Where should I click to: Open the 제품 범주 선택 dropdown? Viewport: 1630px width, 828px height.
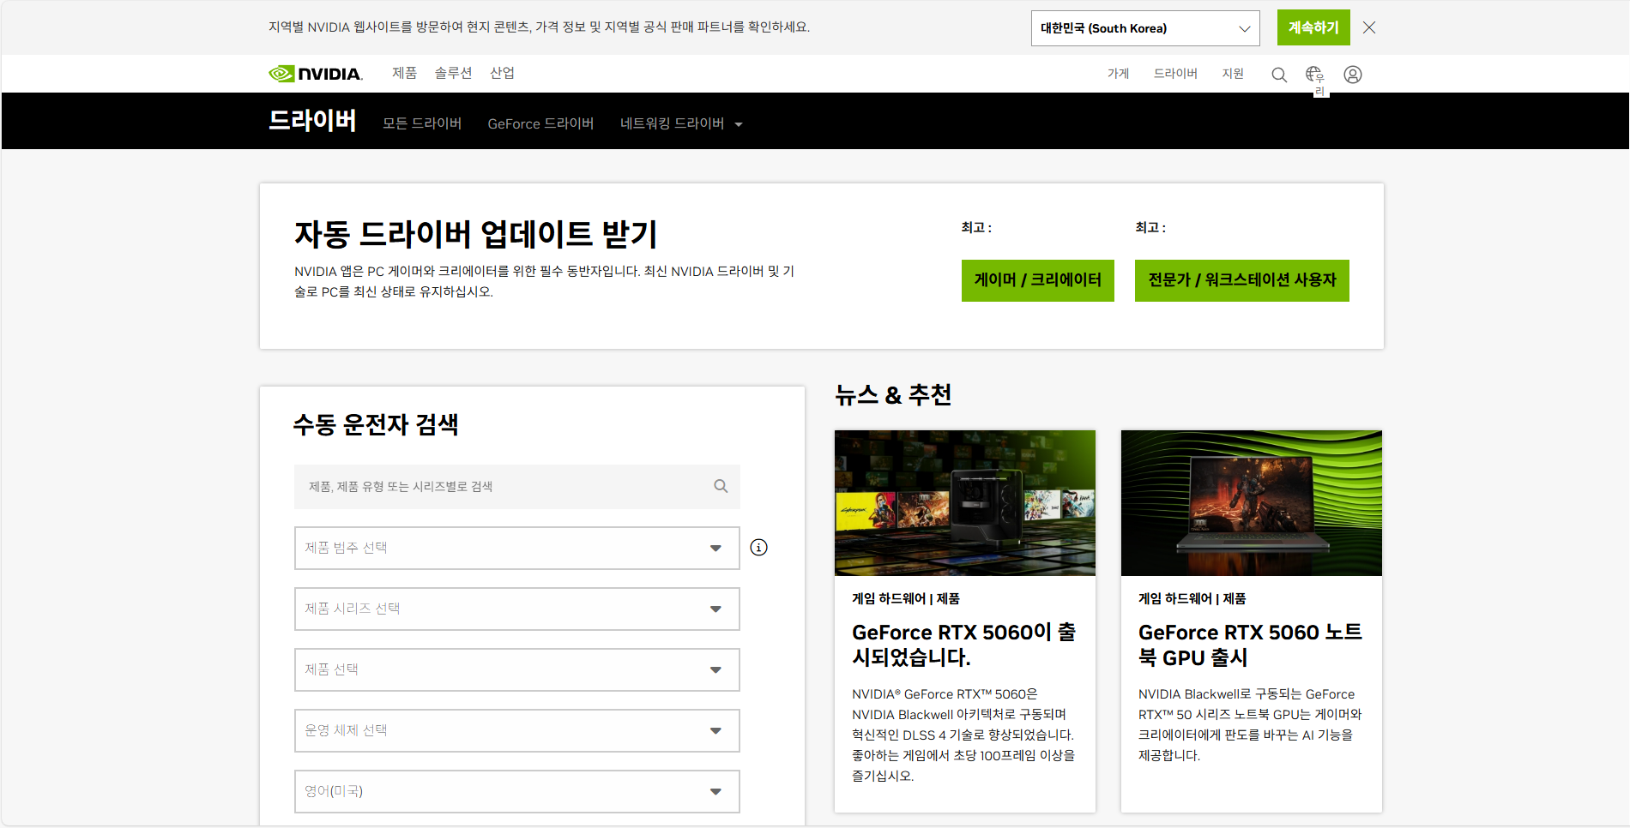click(x=517, y=549)
